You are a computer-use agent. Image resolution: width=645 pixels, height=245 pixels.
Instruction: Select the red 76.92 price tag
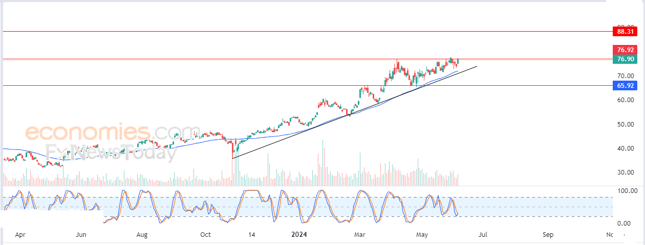(626, 50)
